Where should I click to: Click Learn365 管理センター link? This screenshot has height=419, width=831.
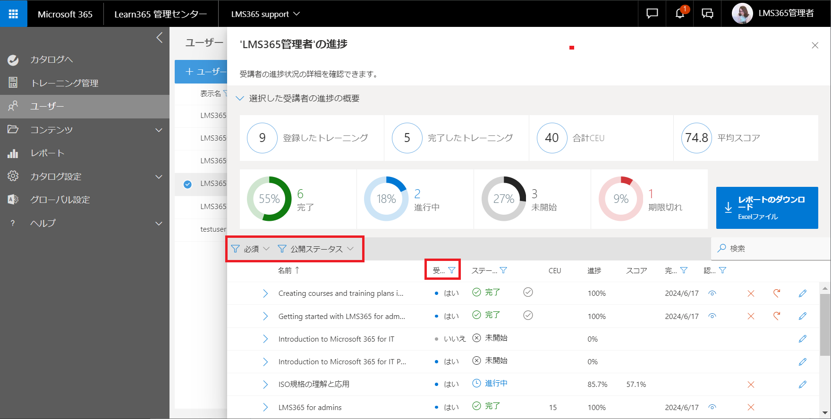coord(161,14)
